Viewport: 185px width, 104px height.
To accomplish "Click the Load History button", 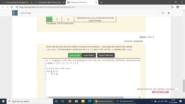I will [89, 55].
